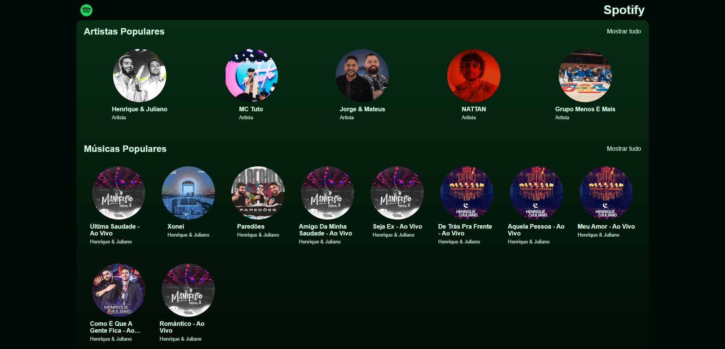Show all Músicas Populares via Mostrar tudo
This screenshot has width=725, height=349.
624,148
